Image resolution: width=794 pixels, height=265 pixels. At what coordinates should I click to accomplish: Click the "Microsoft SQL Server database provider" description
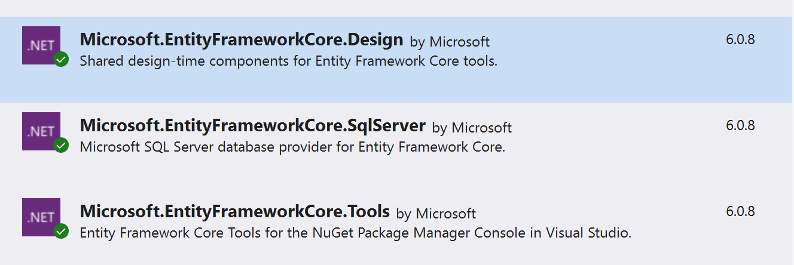click(292, 147)
